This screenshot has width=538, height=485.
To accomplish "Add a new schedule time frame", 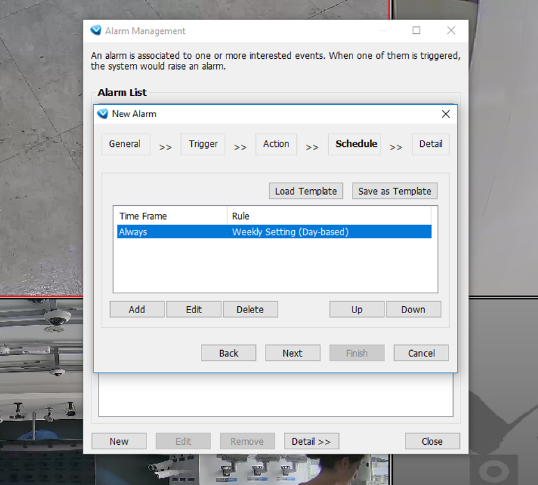I will pos(137,309).
